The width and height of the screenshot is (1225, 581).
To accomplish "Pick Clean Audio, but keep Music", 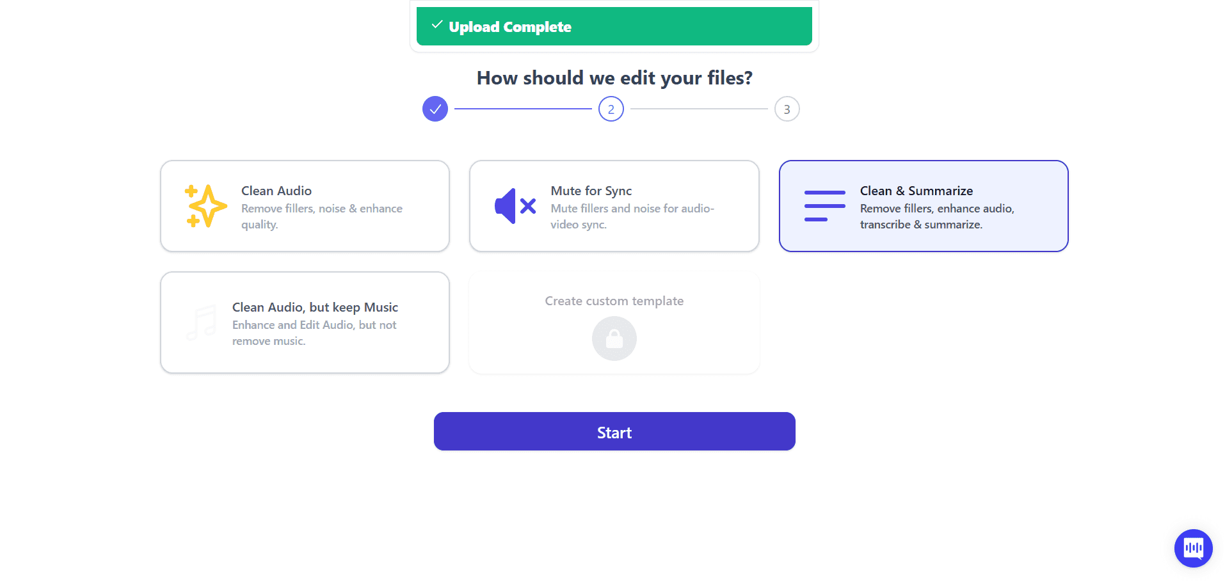I will point(305,322).
